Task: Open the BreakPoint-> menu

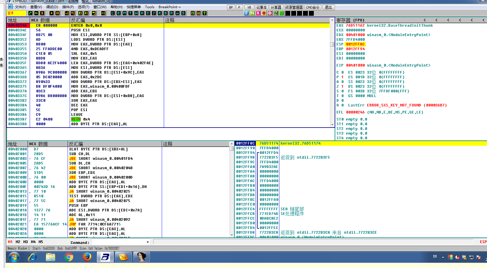Action: pos(170,7)
